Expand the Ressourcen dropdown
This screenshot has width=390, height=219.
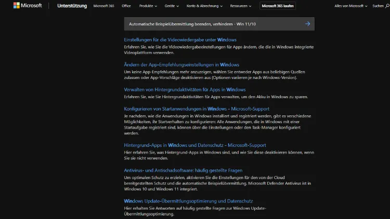point(241,6)
